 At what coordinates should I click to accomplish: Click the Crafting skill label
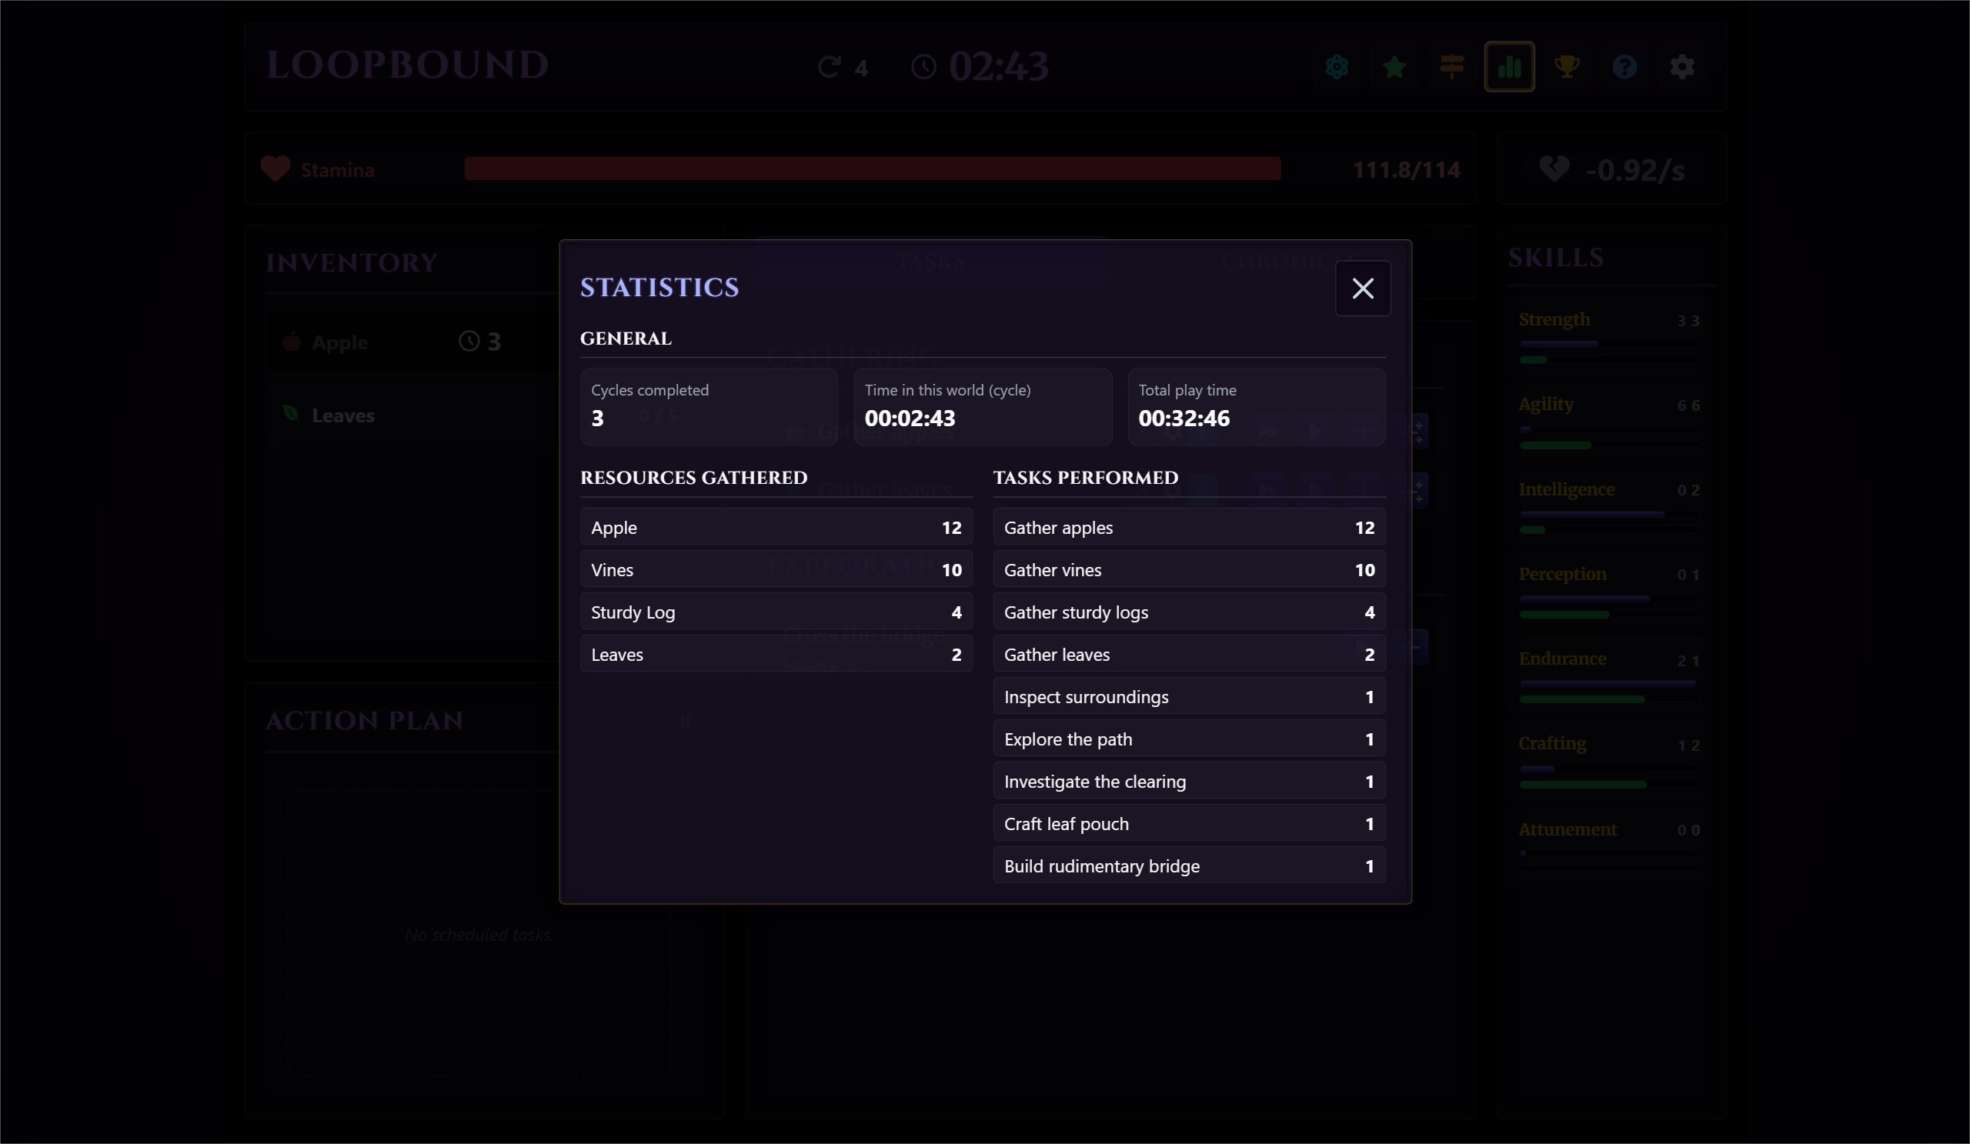point(1552,743)
